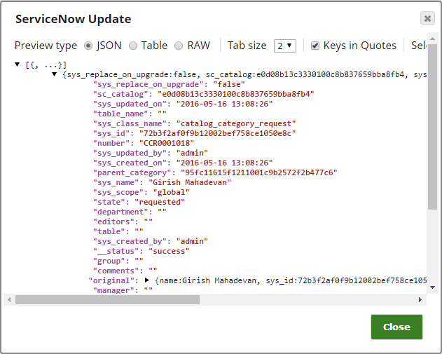Click the "ServiceNow Update" title

(x=74, y=19)
